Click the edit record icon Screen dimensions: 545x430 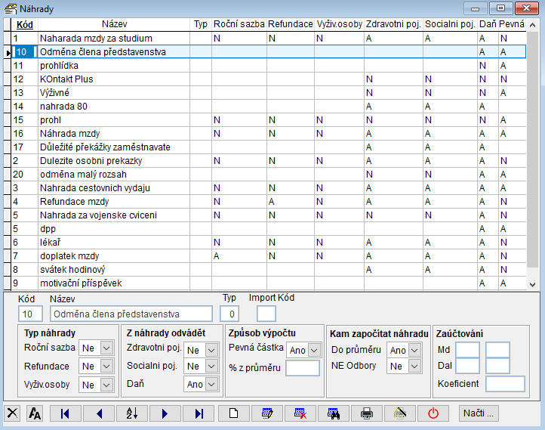[x=267, y=413]
